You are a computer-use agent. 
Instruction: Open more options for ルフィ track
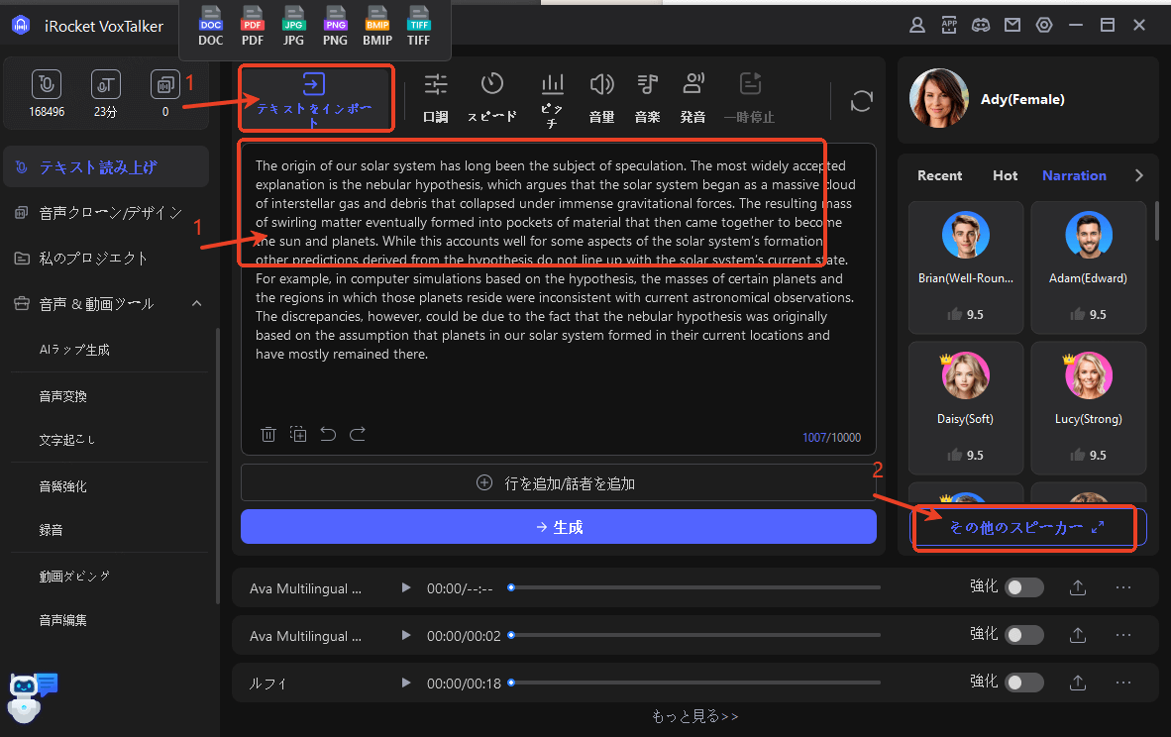[1123, 683]
